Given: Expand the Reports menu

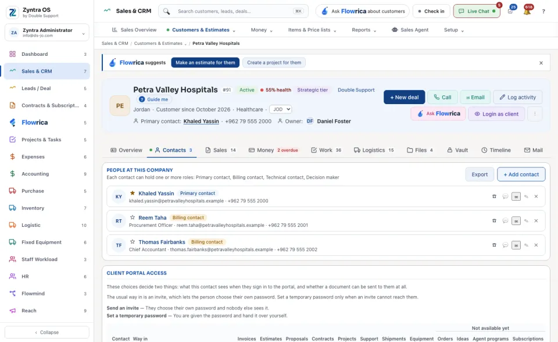Looking at the screenshot, I should click(364, 30).
